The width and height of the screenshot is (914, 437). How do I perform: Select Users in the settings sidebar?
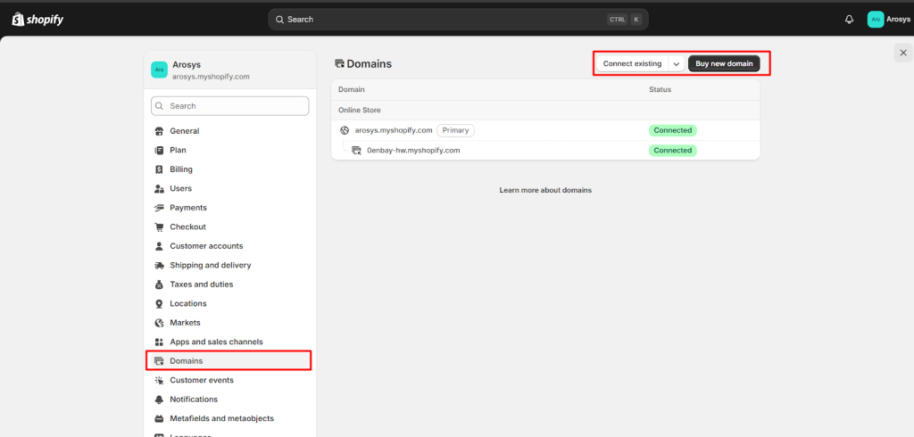tap(180, 189)
